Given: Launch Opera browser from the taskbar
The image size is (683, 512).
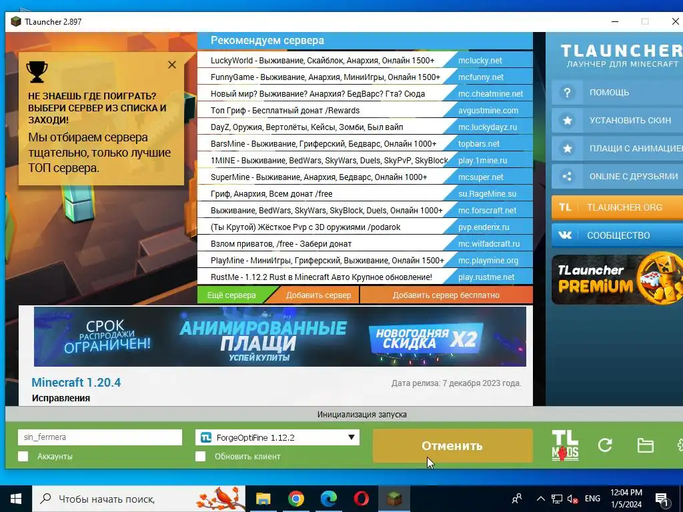Looking at the screenshot, I should [362, 499].
